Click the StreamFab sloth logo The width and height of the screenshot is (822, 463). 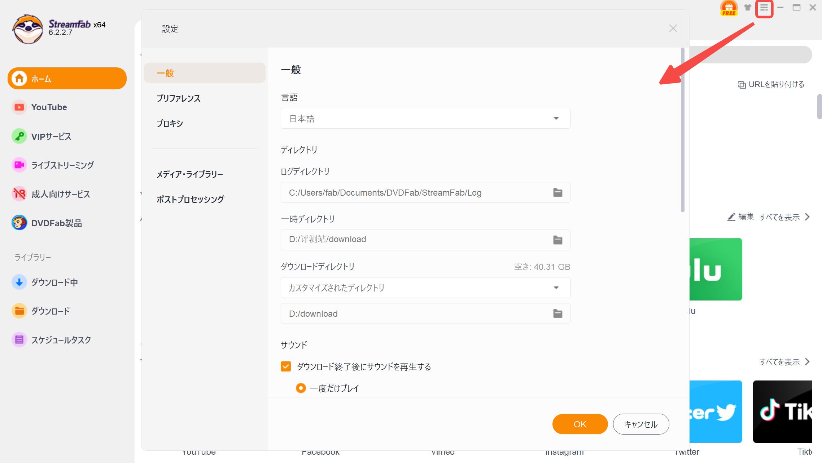click(x=27, y=29)
